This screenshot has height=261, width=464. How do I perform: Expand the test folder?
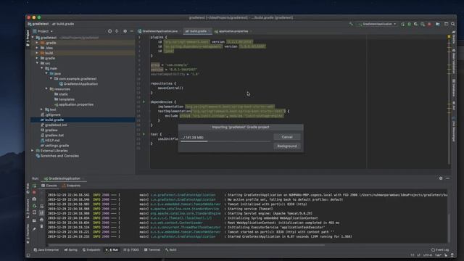(42, 109)
